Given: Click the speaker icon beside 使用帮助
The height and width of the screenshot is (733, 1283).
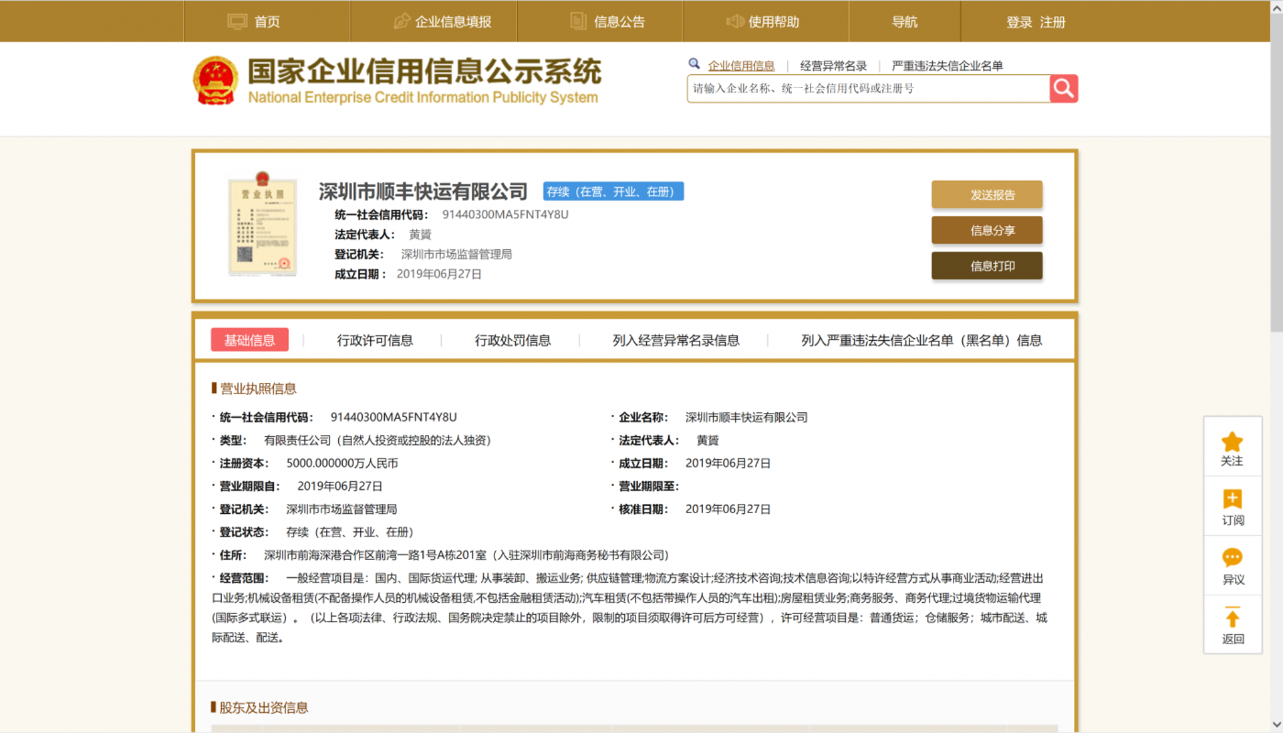Looking at the screenshot, I should point(735,21).
